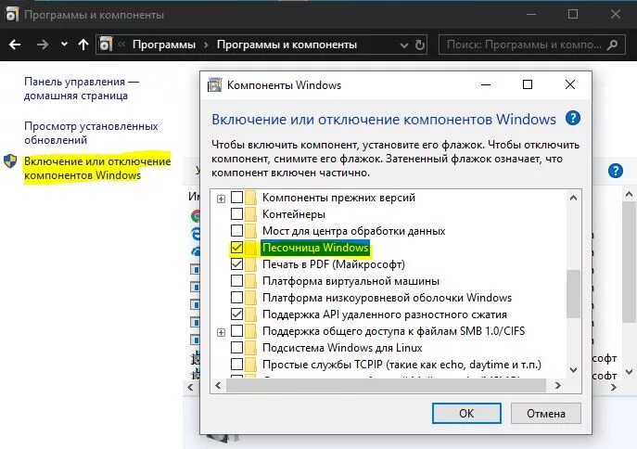
Task: Click components list scroll down arrow
Action: coord(573,370)
